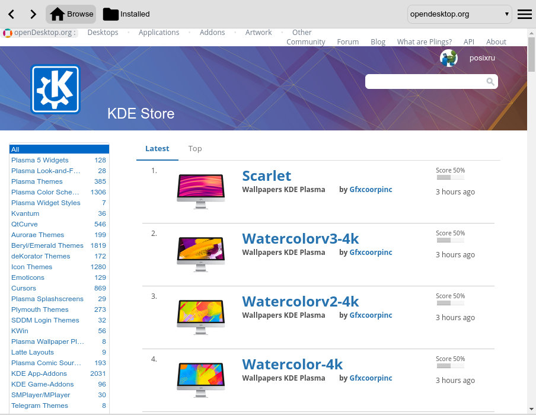Select the Latest tab
The image size is (536, 415).
[x=157, y=149]
